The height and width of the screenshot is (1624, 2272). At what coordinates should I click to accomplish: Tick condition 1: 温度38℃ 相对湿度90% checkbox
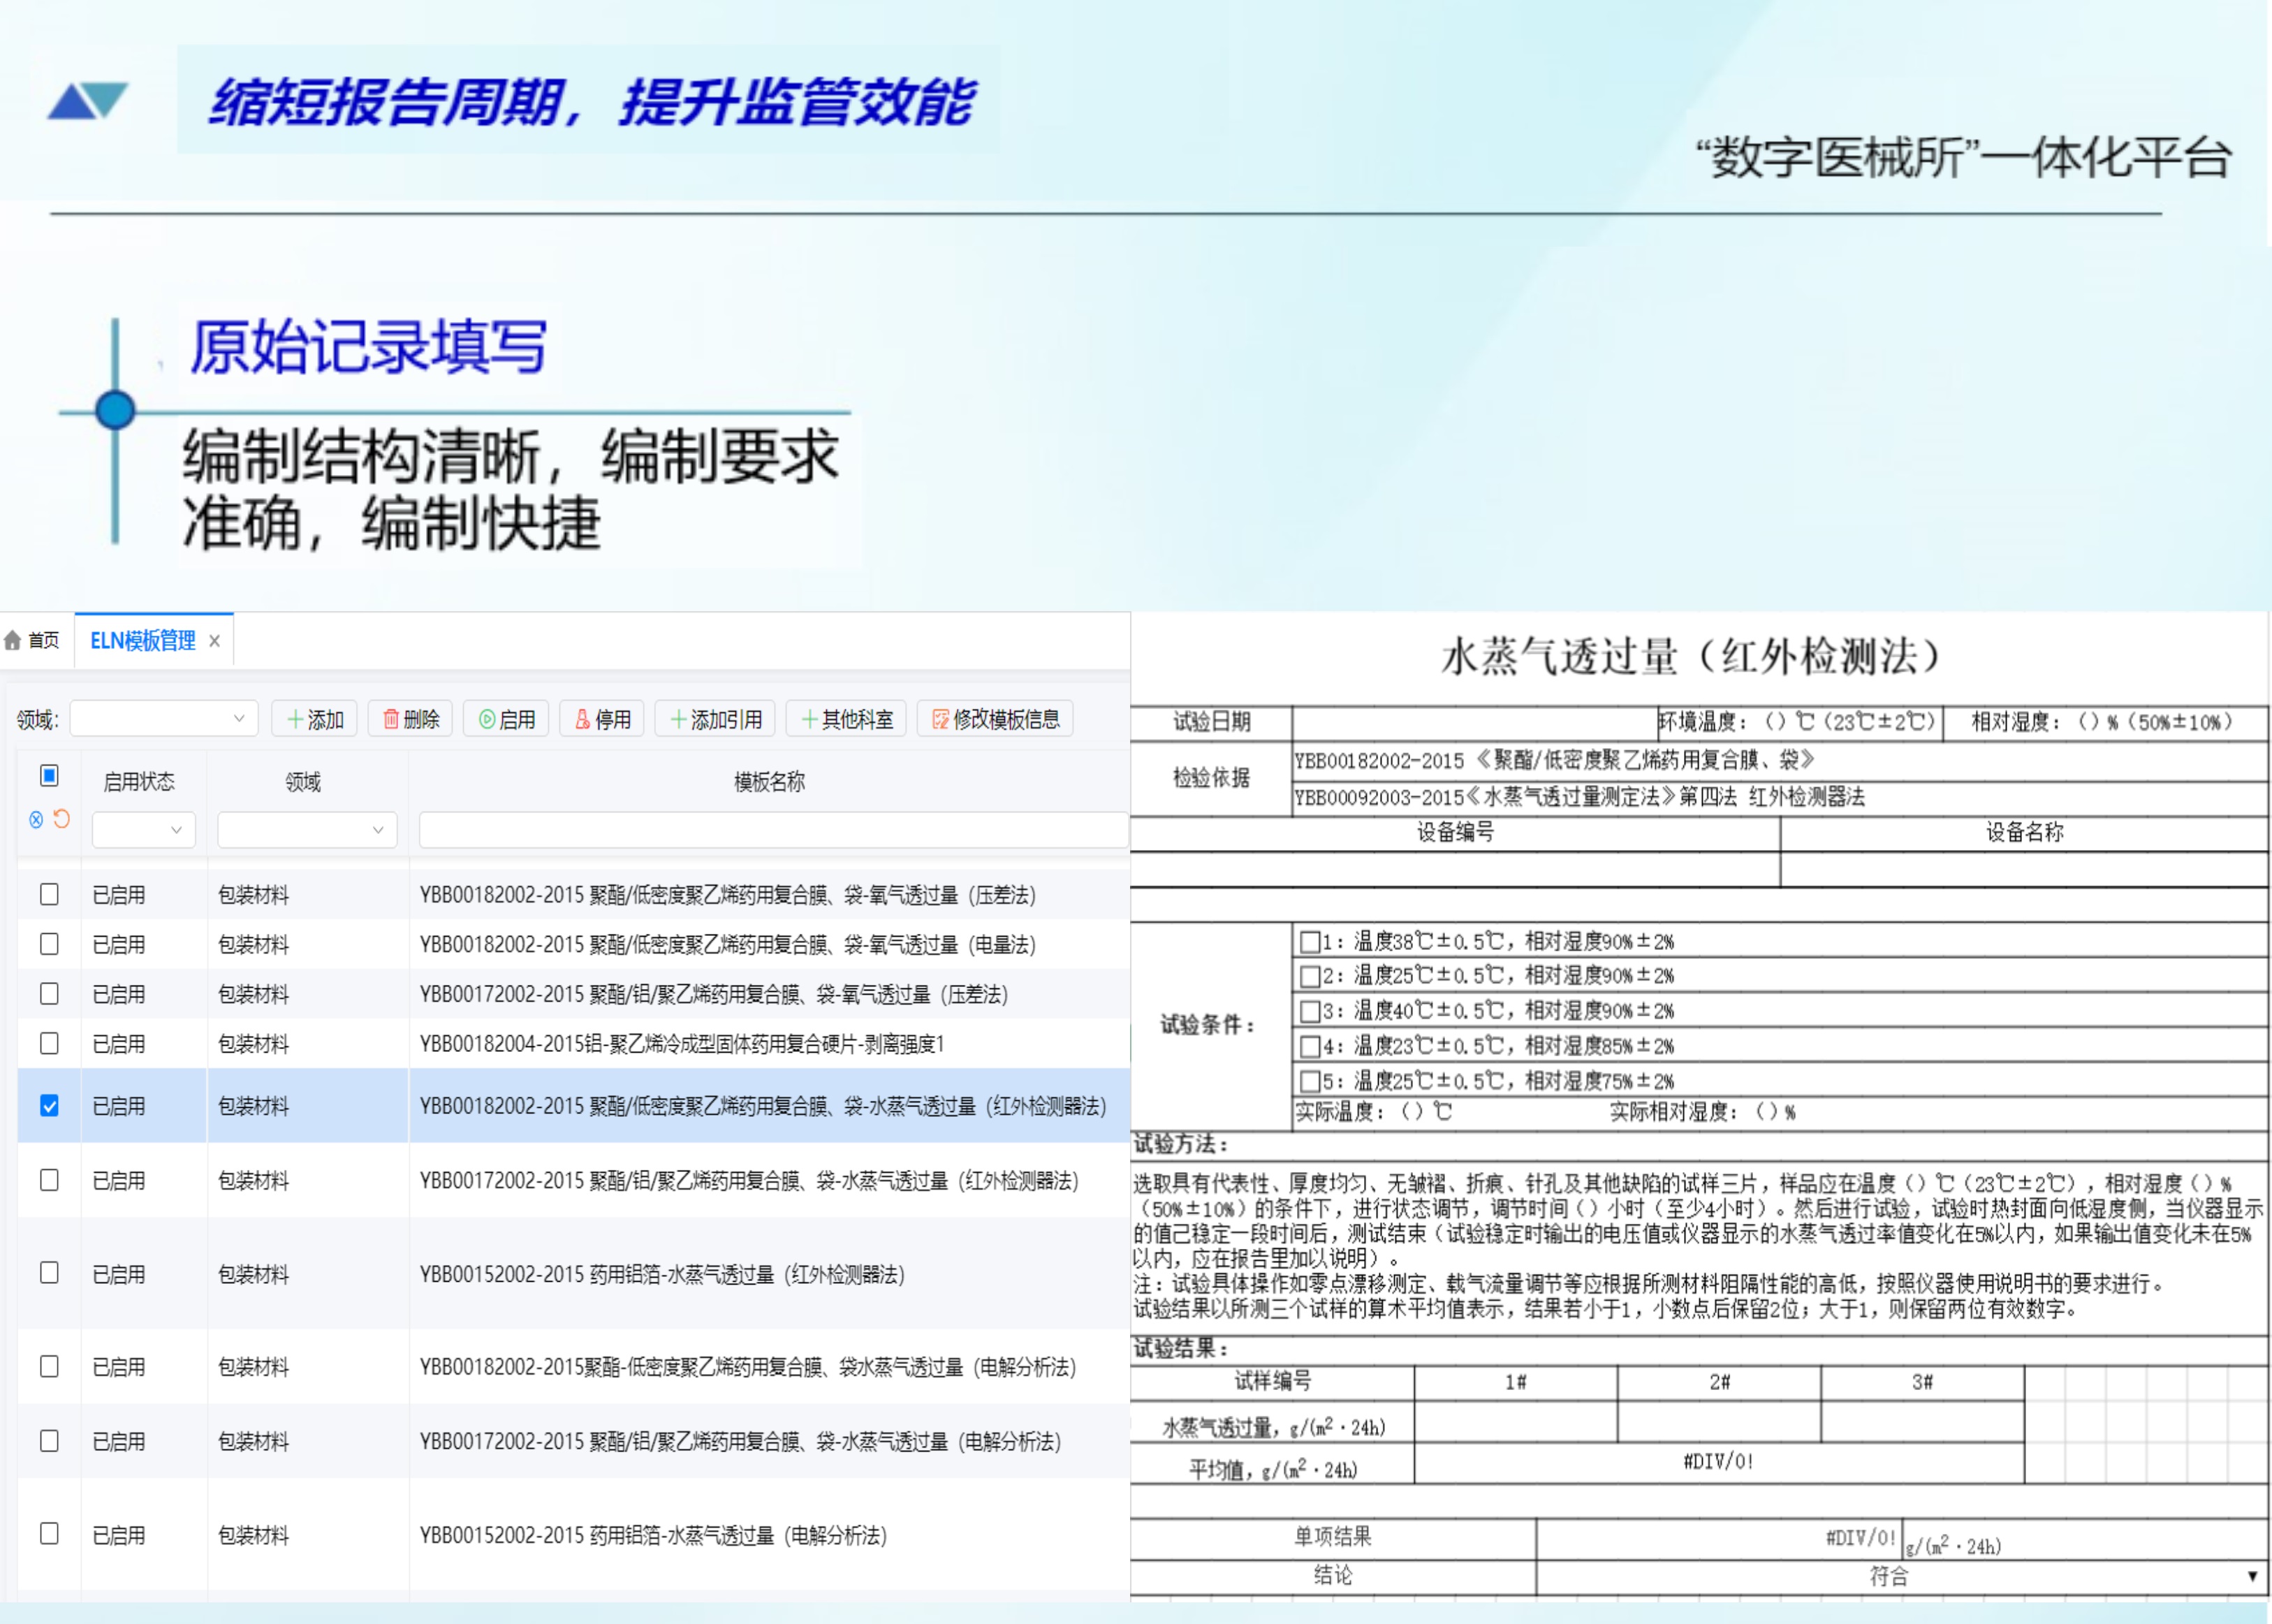1309,942
